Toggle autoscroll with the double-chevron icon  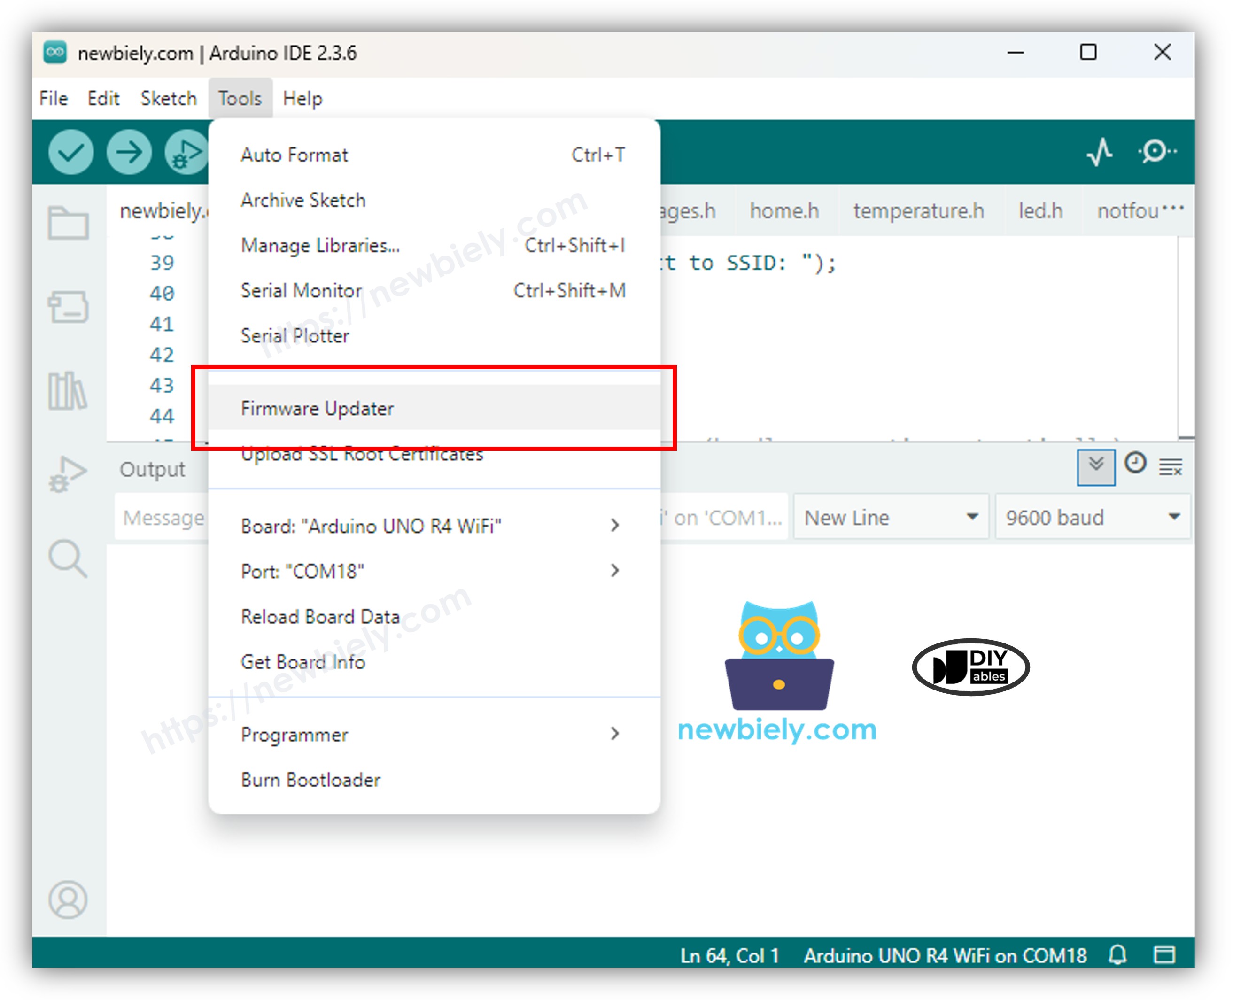coord(1096,466)
